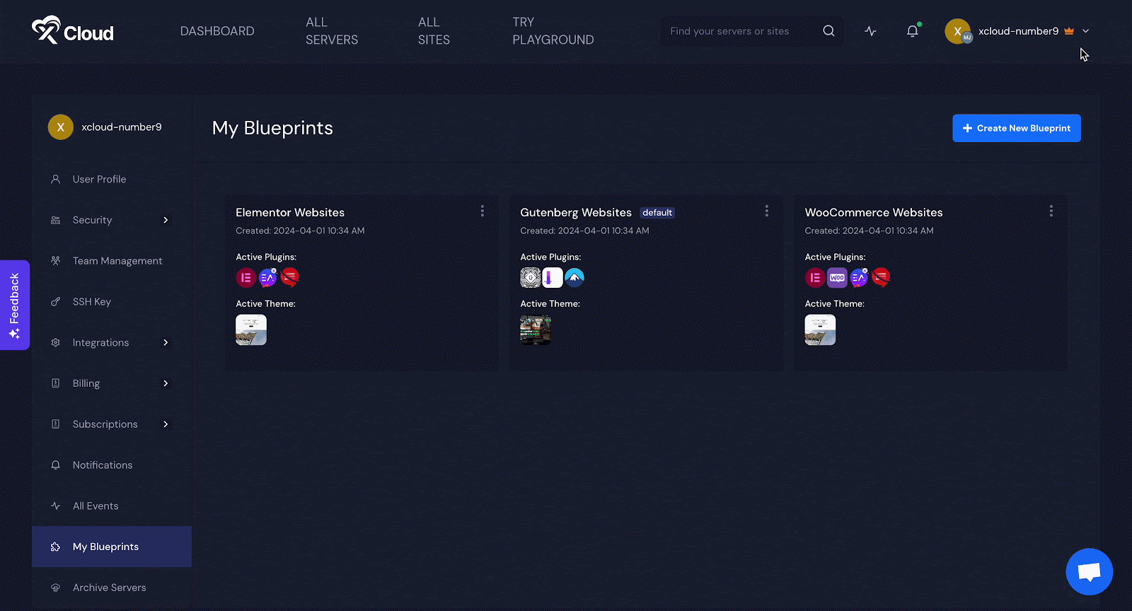Viewport: 1132px width, 611px height.
Task: Open the Feedback side tab
Action: pos(15,305)
